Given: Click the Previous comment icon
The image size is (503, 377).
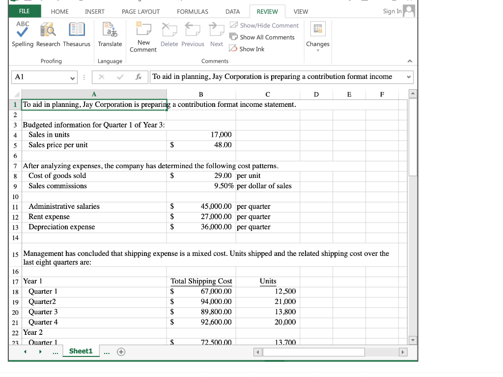Looking at the screenshot, I should [x=193, y=30].
